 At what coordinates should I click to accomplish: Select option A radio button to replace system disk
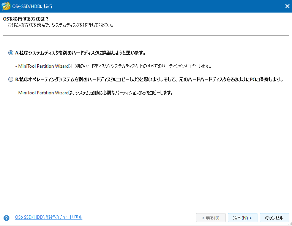tap(11, 53)
